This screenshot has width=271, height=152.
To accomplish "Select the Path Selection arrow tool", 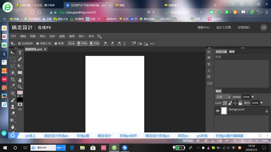I will tap(20, 66).
